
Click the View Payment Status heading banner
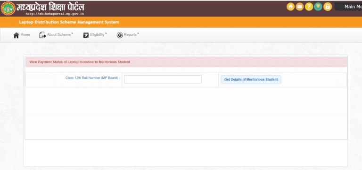(186, 62)
